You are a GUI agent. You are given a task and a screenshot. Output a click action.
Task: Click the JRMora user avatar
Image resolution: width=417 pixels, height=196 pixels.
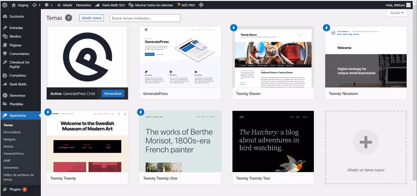point(408,5)
